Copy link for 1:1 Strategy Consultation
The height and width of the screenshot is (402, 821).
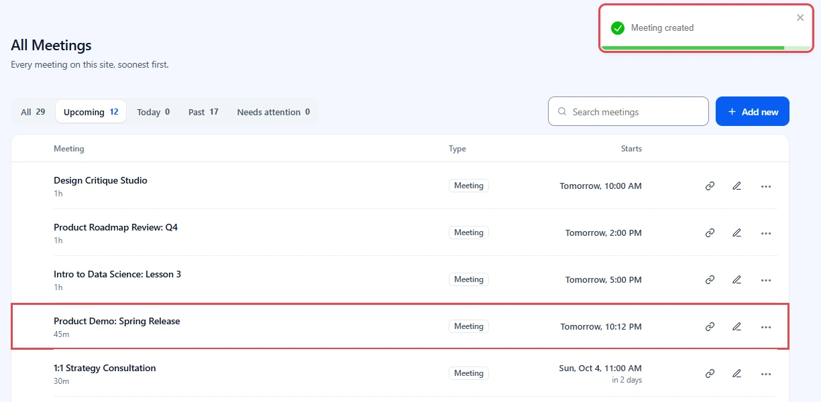tap(710, 374)
